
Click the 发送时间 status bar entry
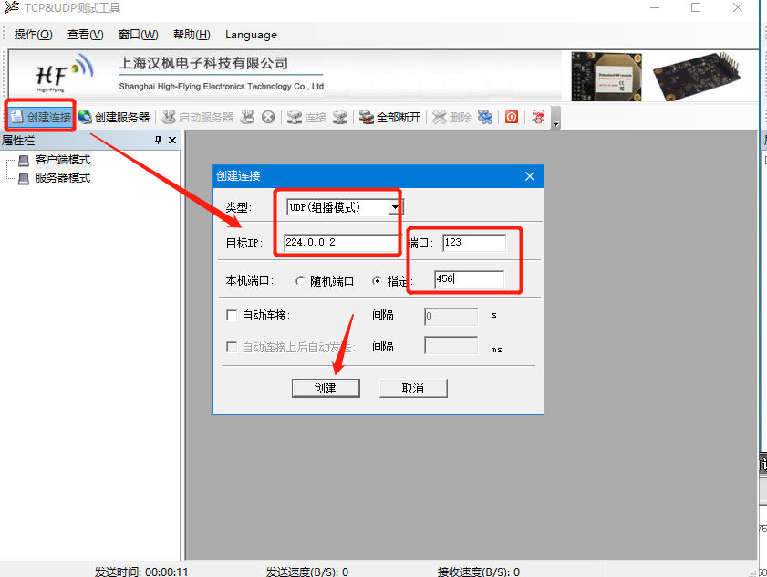141,572
